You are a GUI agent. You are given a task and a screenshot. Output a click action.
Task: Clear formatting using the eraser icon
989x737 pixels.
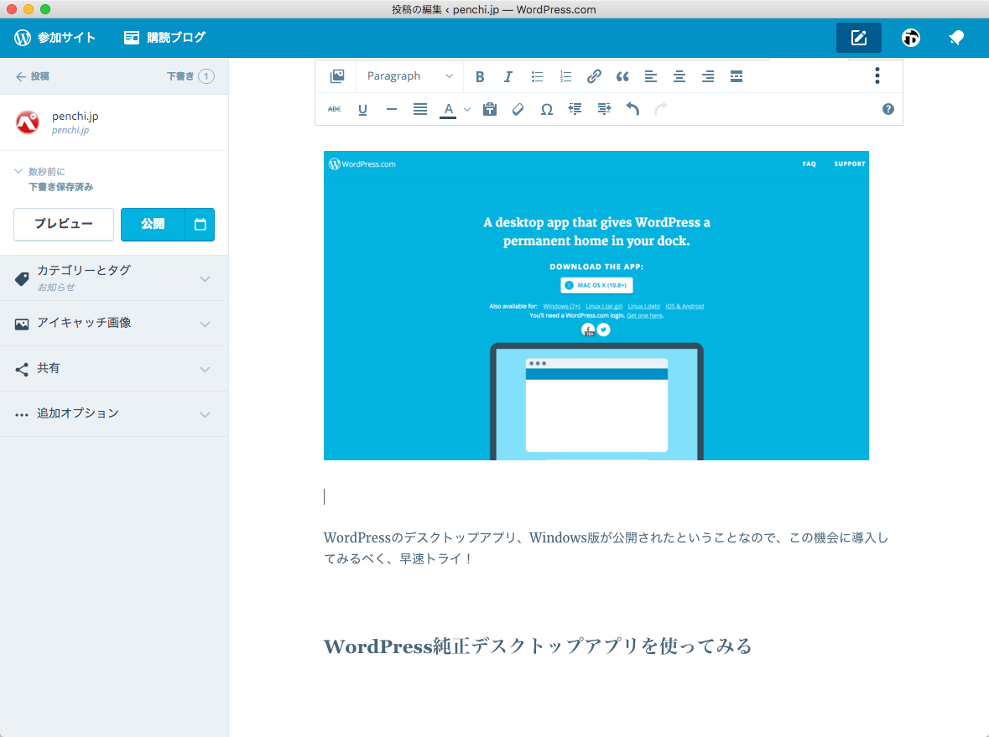tap(518, 109)
